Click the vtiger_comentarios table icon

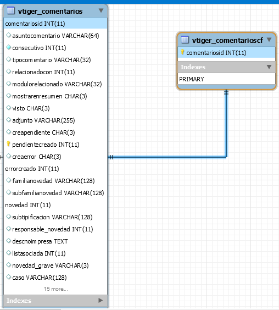click(x=11, y=10)
